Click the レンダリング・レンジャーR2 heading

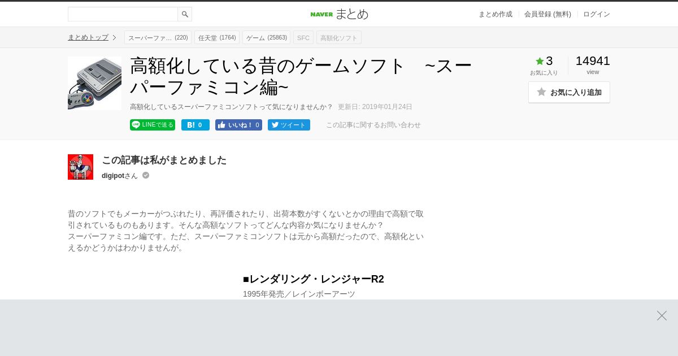pyautogui.click(x=314, y=279)
